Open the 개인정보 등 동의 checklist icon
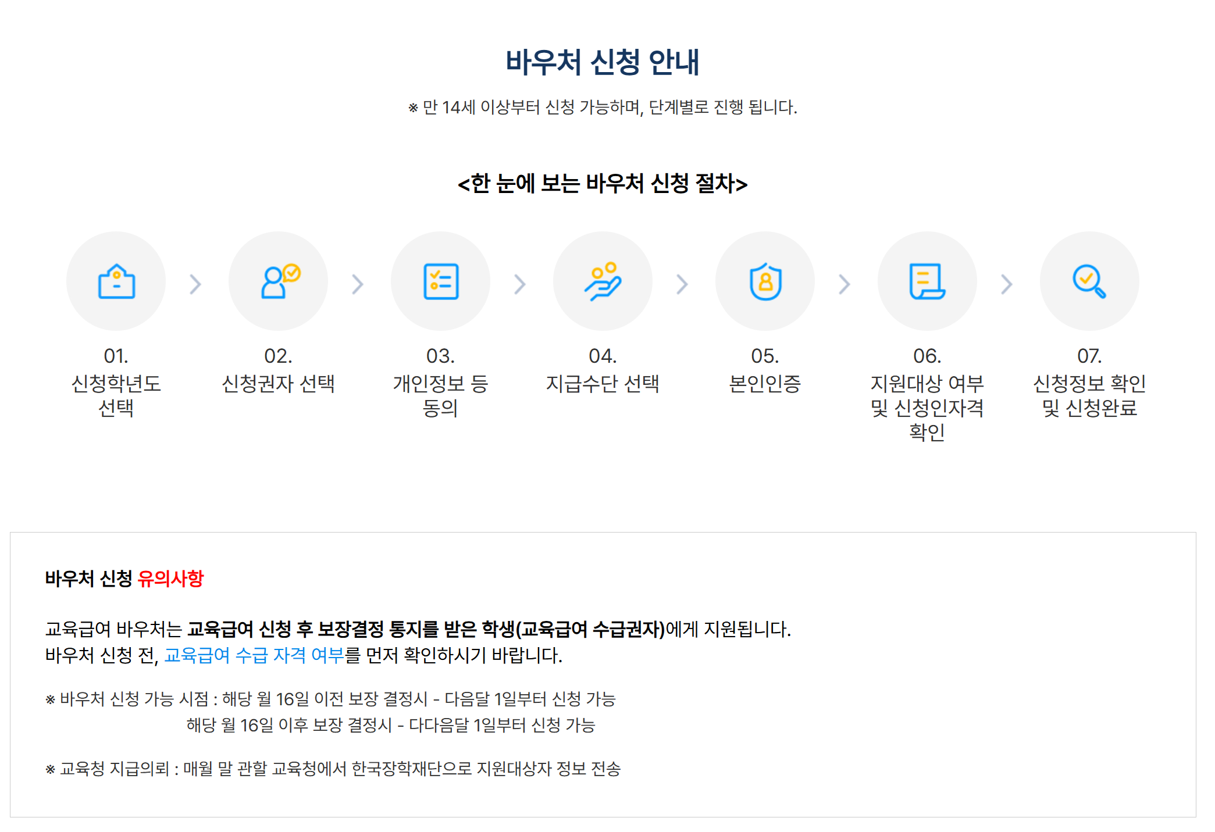 pos(441,281)
